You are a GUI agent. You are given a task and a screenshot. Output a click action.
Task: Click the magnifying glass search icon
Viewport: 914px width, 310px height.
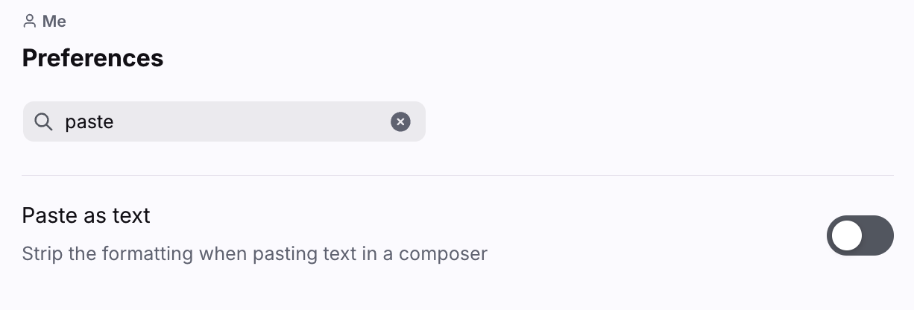coord(44,121)
